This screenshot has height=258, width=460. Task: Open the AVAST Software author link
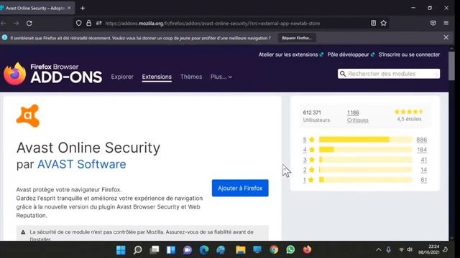(x=81, y=164)
